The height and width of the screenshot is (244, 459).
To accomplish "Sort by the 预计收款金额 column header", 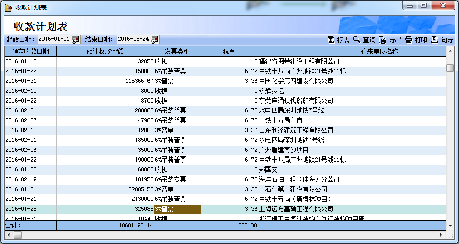I will (105, 51).
